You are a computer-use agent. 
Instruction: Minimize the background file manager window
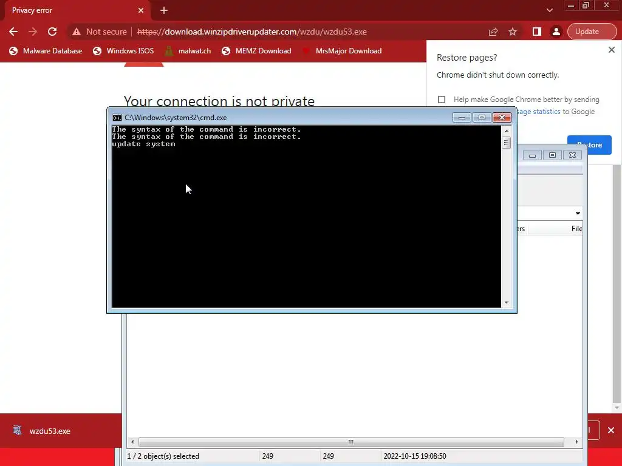[532, 155]
